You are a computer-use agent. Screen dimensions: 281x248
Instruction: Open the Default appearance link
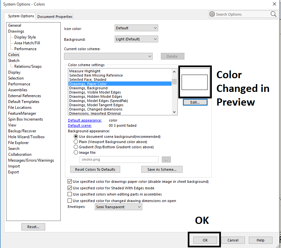click(x=84, y=120)
